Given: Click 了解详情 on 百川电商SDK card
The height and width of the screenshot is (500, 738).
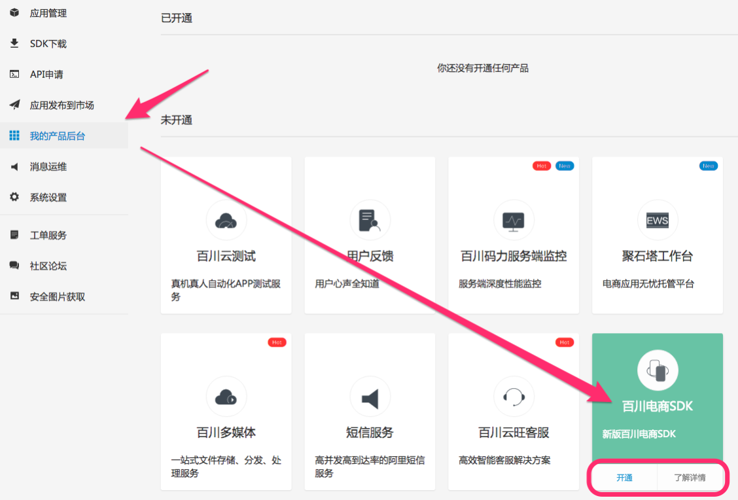Looking at the screenshot, I should click(x=690, y=477).
